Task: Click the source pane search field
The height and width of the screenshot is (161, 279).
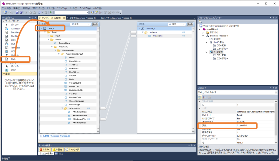Action: coord(80,24)
